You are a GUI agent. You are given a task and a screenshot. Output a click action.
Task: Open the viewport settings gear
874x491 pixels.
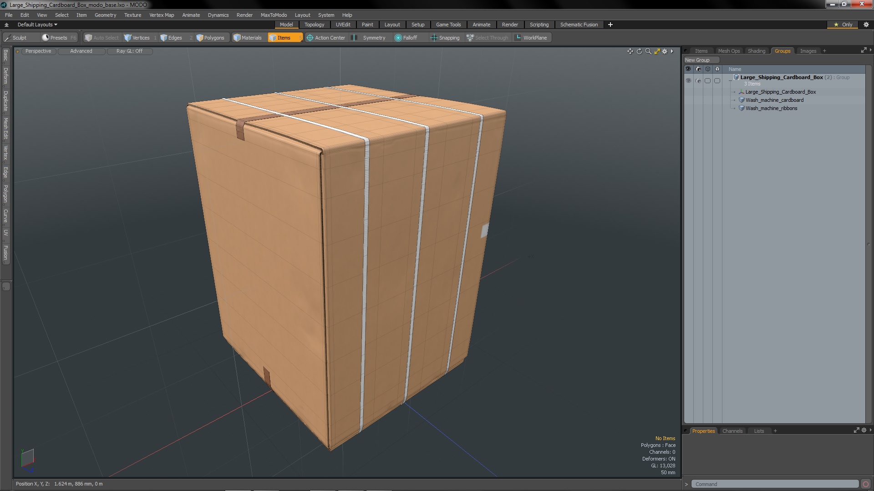click(665, 51)
